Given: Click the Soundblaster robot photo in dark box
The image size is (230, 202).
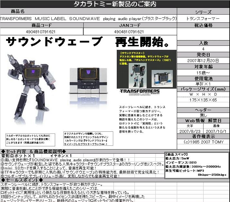Looking at the screenshot, I should pyautogui.click(x=137, y=75).
